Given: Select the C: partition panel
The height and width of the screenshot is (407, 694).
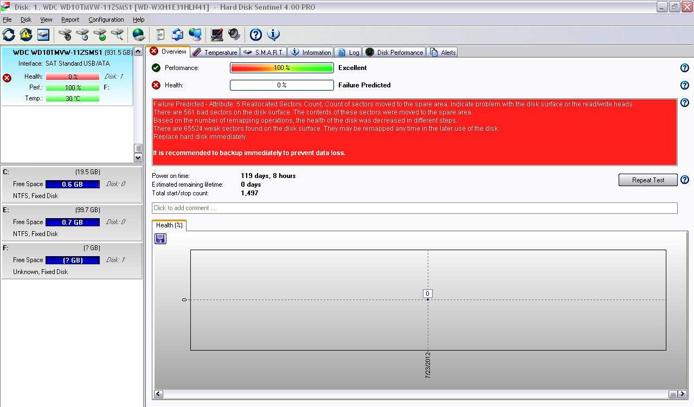Looking at the screenshot, I should click(72, 185).
